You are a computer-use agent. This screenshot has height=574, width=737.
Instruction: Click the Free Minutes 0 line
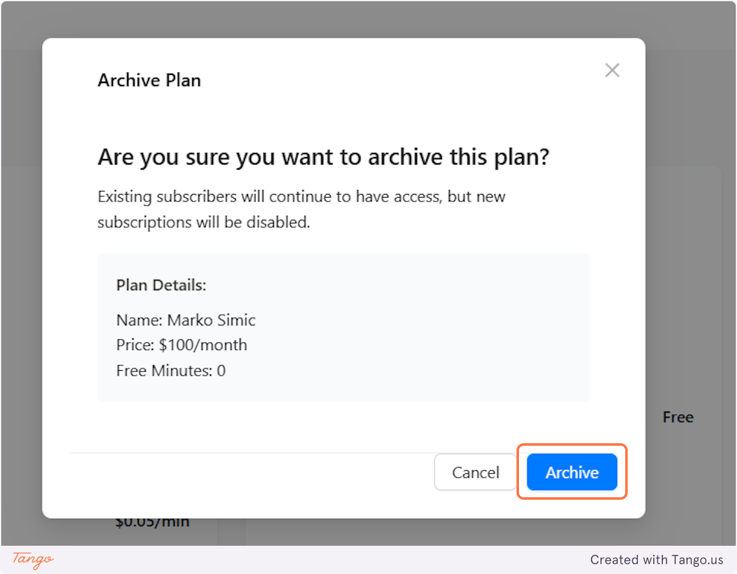click(x=171, y=370)
